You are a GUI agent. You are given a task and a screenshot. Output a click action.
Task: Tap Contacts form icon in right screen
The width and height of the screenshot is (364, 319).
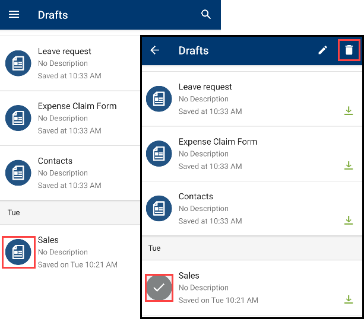pyautogui.click(x=159, y=208)
